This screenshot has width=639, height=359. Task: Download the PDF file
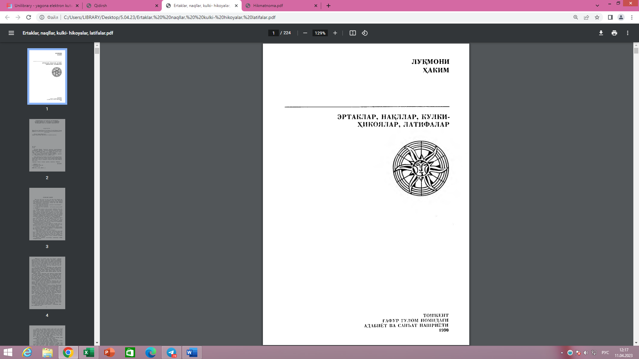[601, 33]
